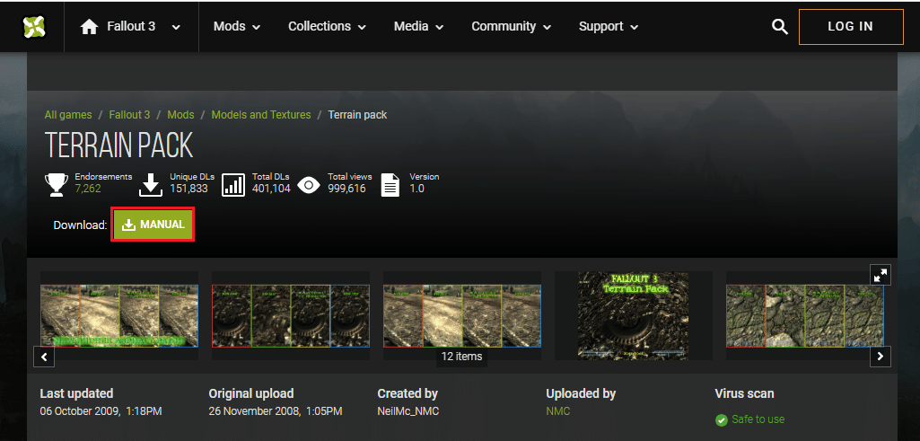This screenshot has height=441, width=920.
Task: Open the Media dropdown menu
Action: [418, 26]
